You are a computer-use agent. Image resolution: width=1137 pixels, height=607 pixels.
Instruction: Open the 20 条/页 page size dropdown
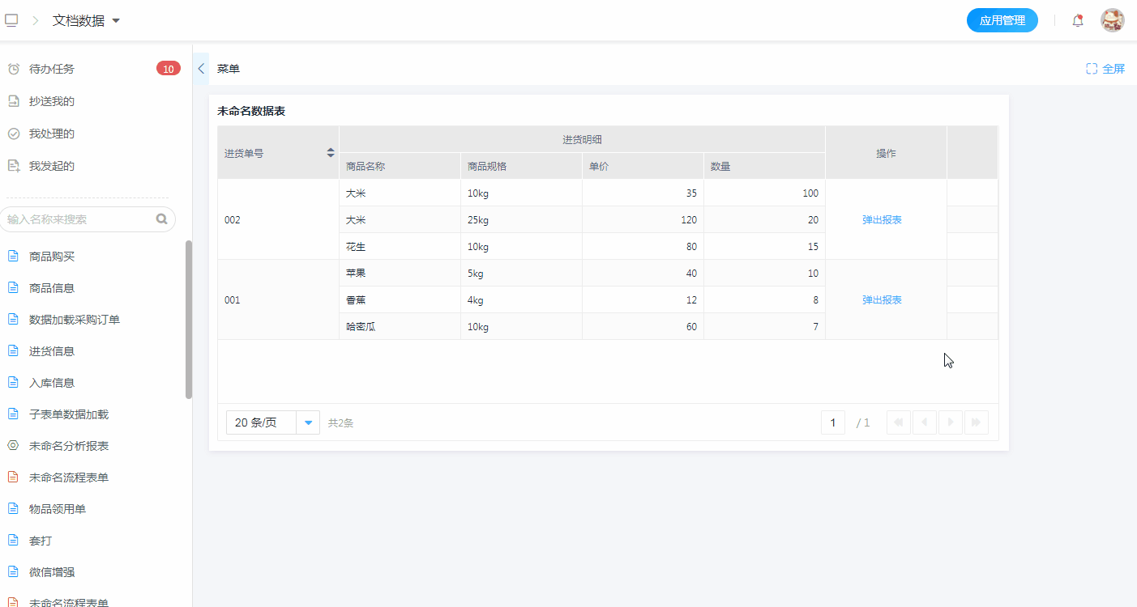pyautogui.click(x=308, y=422)
